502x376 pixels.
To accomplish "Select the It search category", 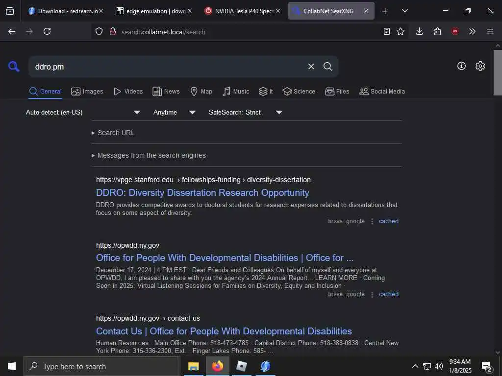I will pos(266,92).
